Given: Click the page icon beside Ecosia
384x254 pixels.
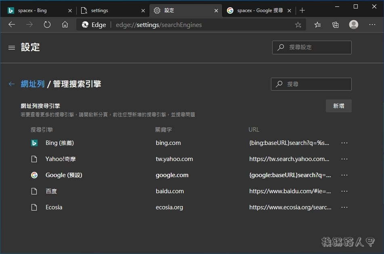Looking at the screenshot, I should coord(34,207).
